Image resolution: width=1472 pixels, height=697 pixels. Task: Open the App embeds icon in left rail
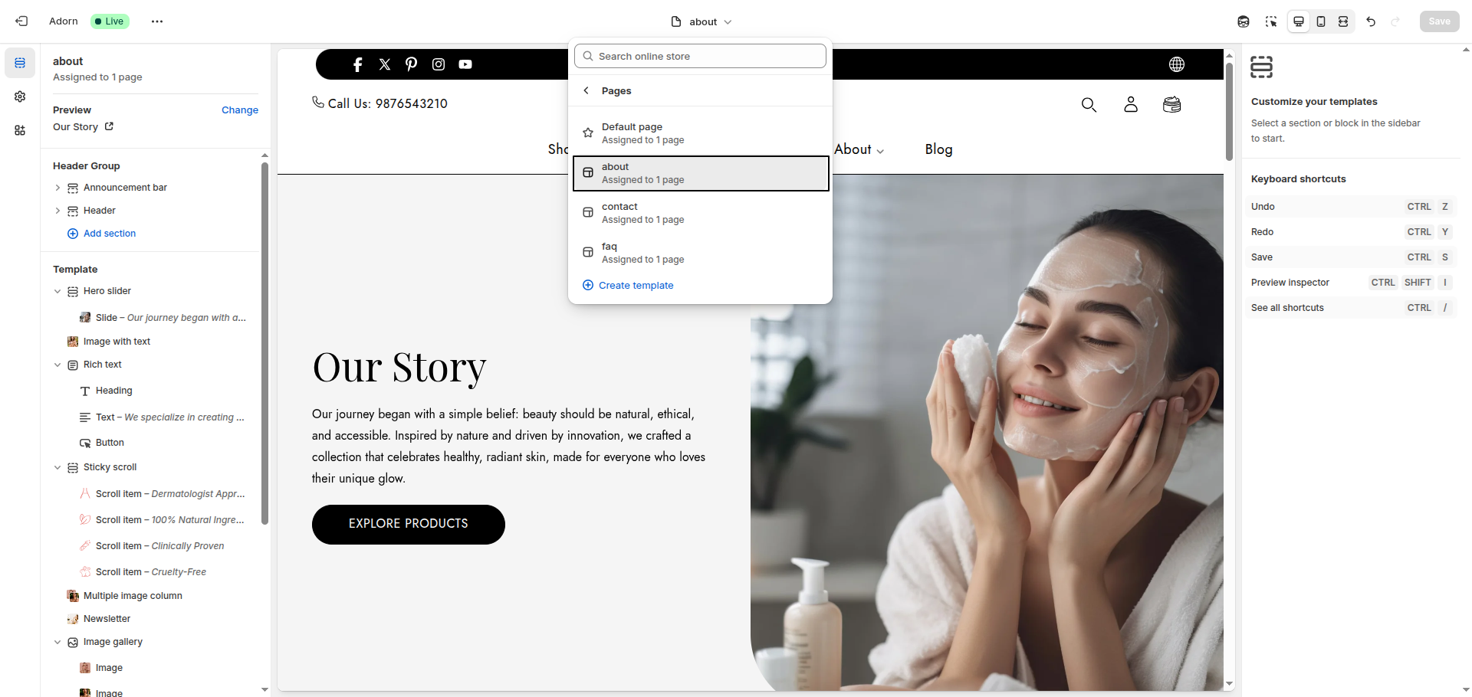(20, 130)
